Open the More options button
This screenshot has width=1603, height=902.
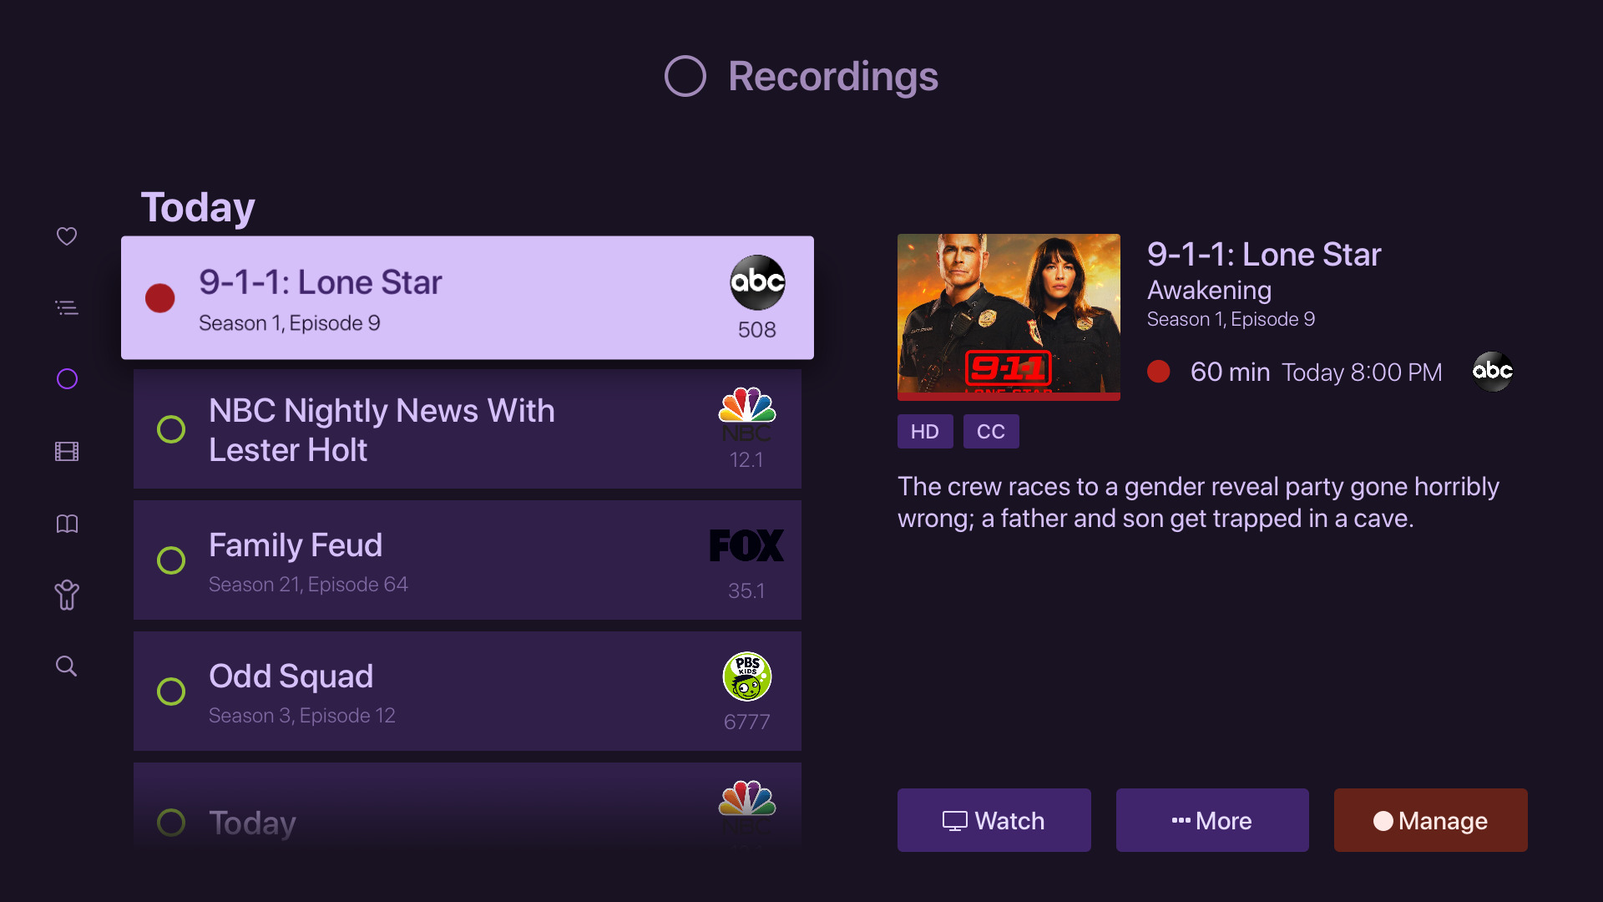click(1212, 820)
